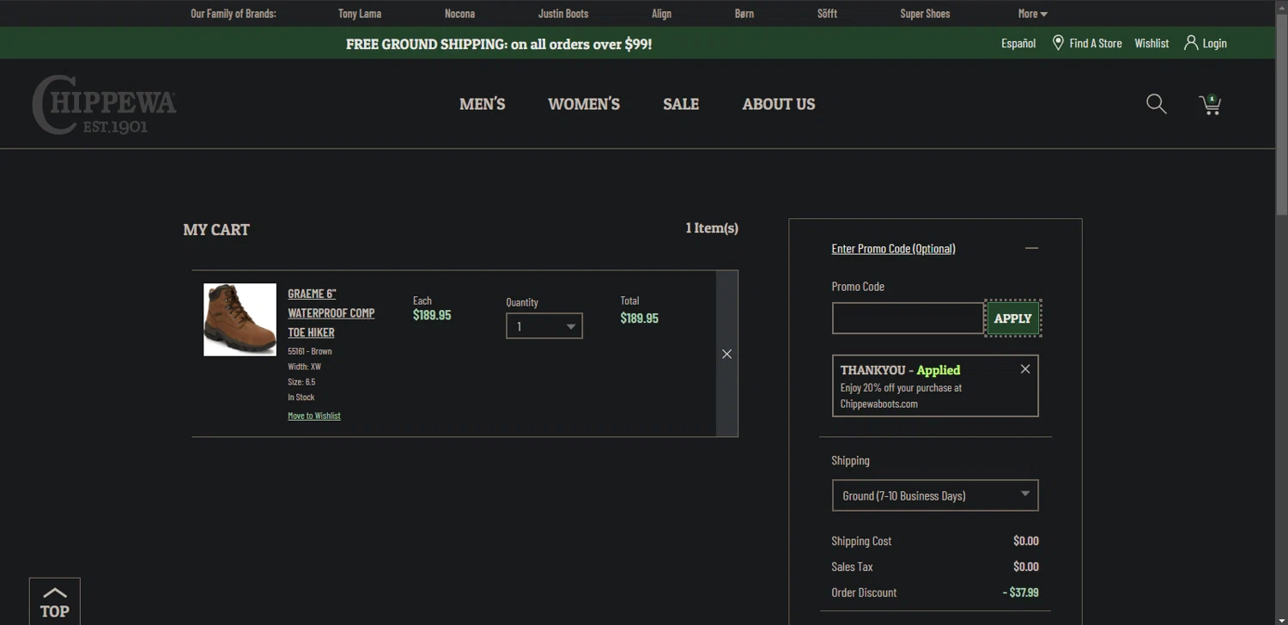Open the shopping cart icon

(x=1210, y=104)
